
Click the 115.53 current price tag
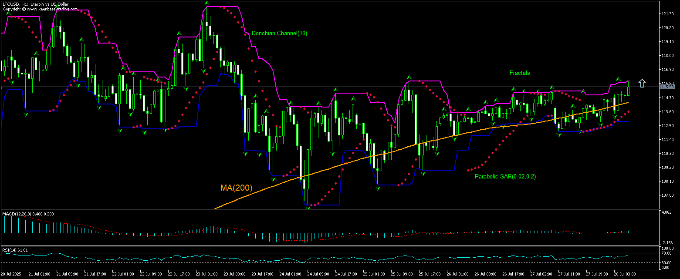coord(667,87)
